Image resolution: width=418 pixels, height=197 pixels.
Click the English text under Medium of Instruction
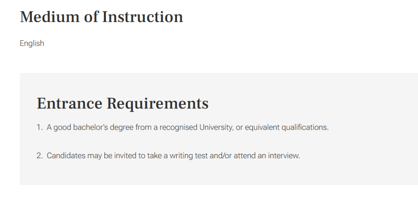point(32,43)
